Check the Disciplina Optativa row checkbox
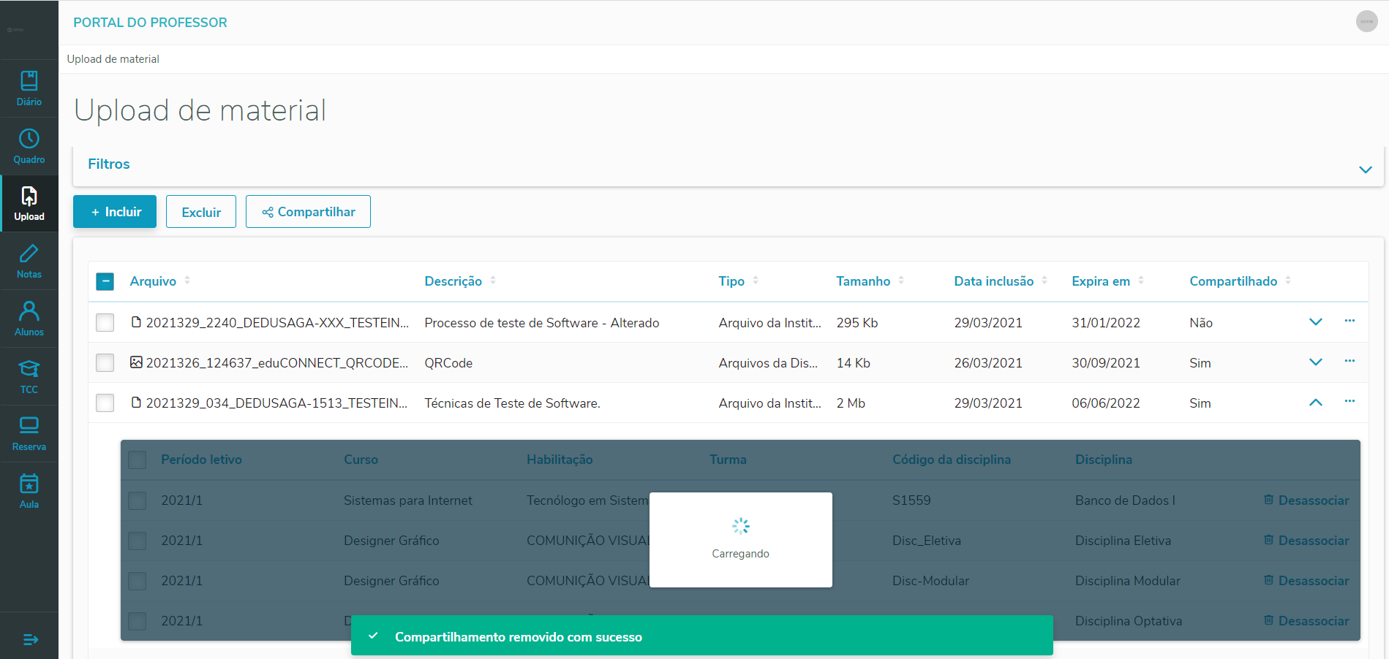Viewport: 1389px width, 659px height. (x=138, y=621)
